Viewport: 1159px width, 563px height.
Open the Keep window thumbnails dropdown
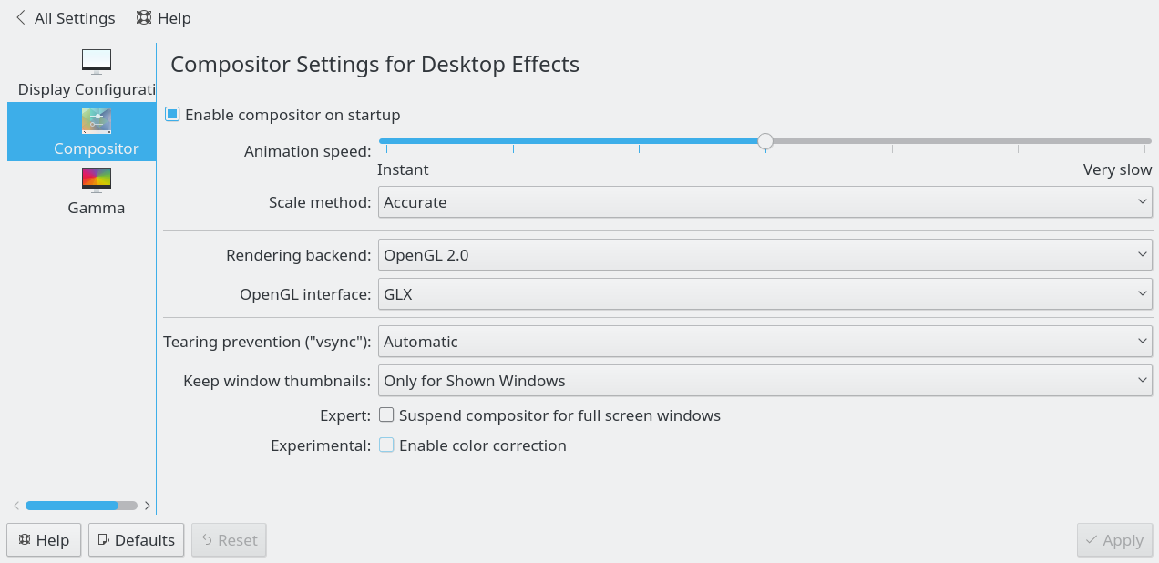coord(765,381)
